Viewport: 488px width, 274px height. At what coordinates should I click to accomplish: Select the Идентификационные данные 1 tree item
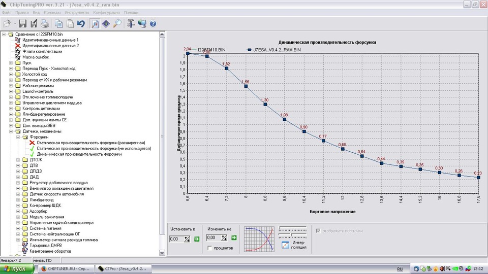point(50,40)
